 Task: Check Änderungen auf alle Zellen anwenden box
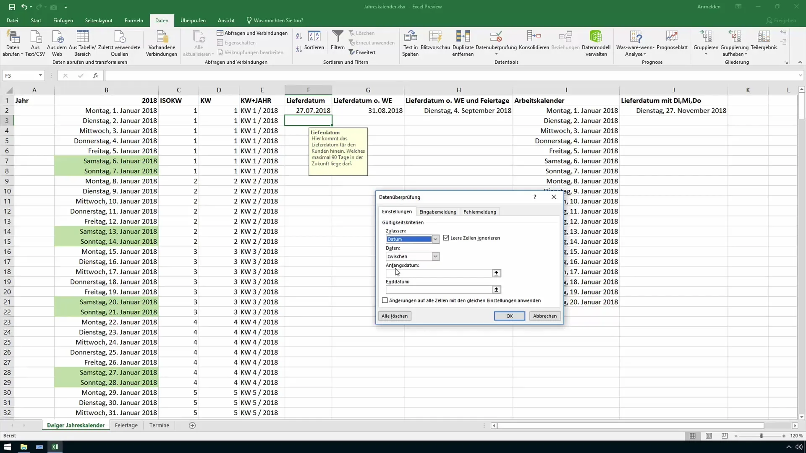tap(385, 300)
